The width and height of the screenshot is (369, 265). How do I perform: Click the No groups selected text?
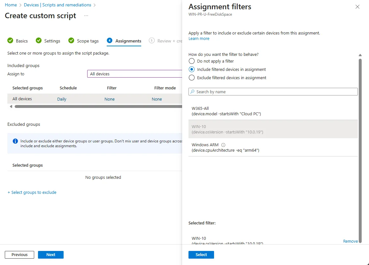click(x=103, y=177)
